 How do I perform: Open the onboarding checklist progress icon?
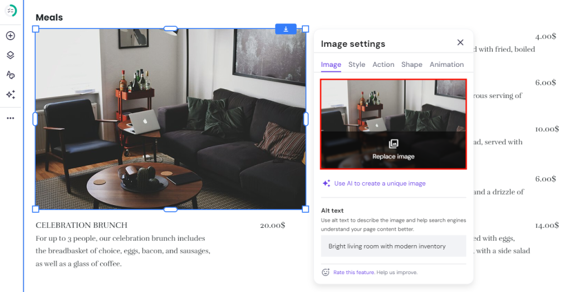[11, 11]
